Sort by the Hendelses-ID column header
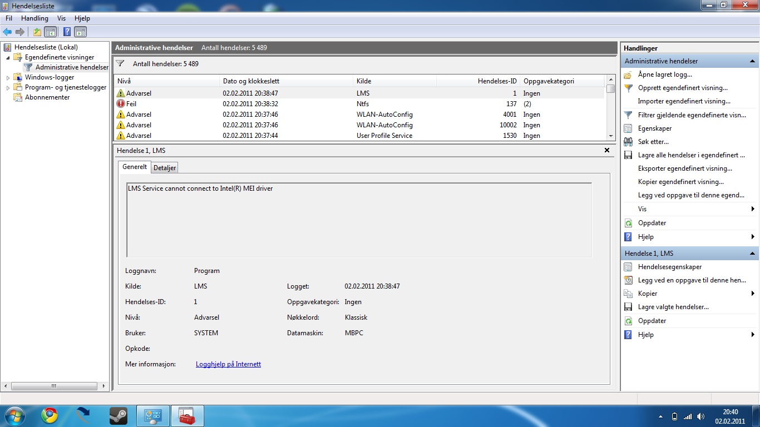 (x=497, y=81)
